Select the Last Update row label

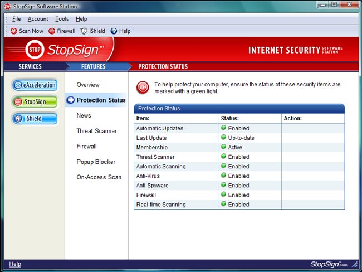point(151,138)
